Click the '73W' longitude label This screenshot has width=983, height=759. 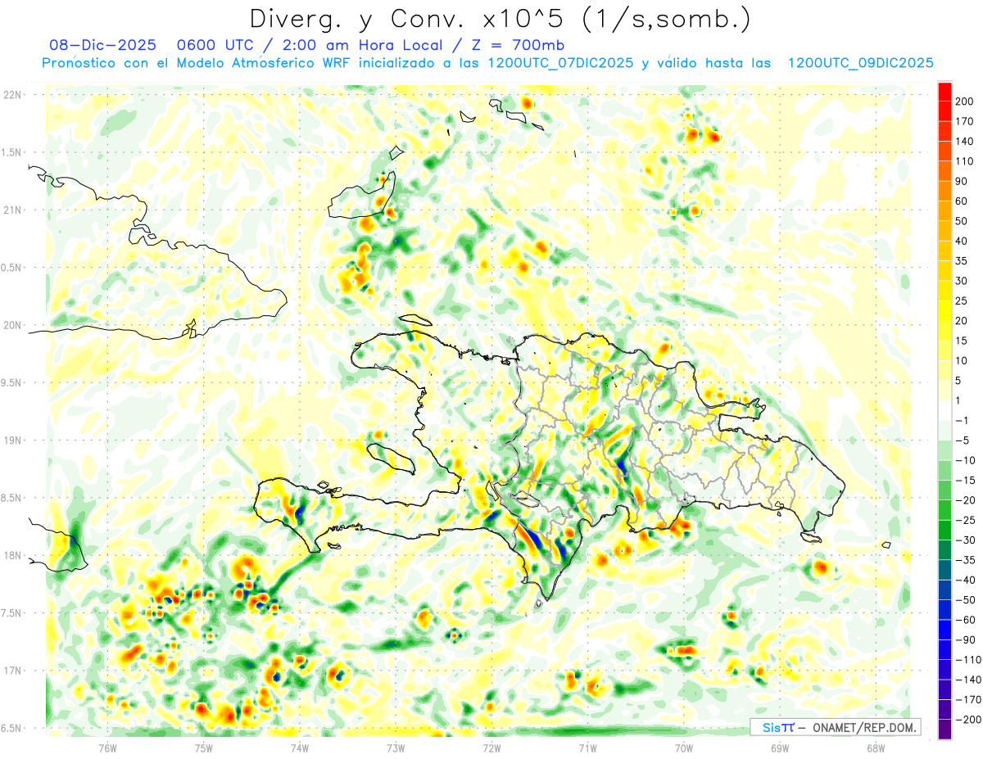[x=396, y=748]
